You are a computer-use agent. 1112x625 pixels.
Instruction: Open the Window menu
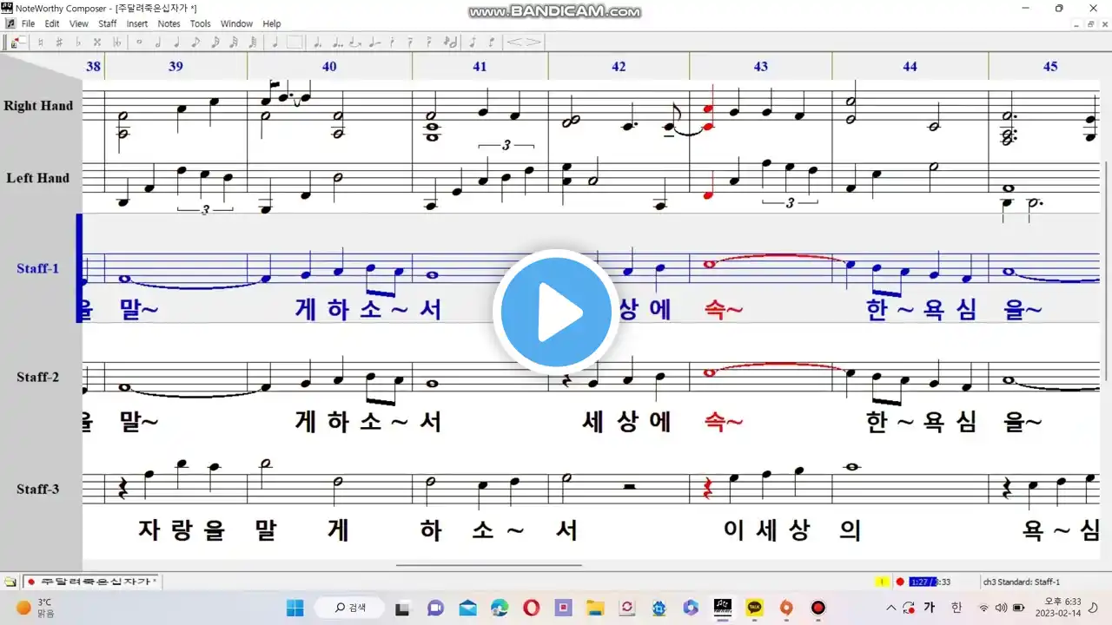coord(236,23)
